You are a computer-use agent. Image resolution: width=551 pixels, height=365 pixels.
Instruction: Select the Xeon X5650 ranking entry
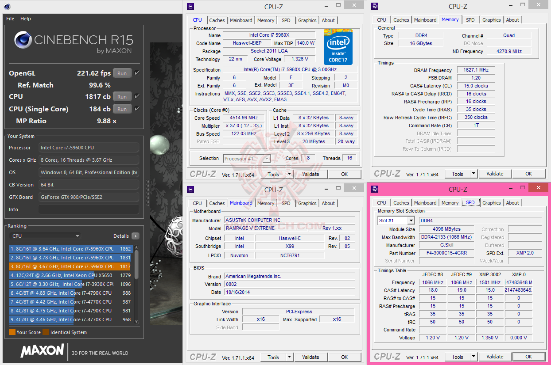[70, 275]
